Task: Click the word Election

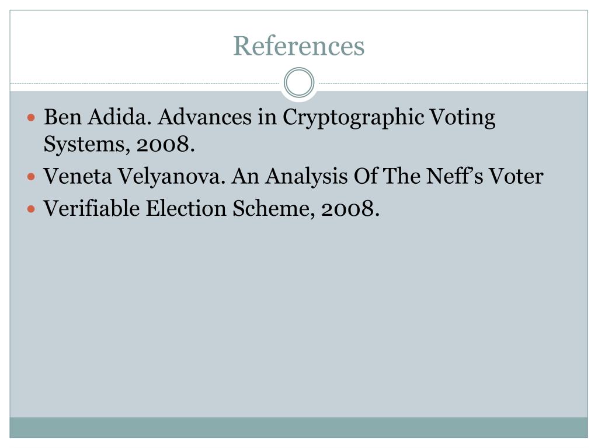Action: 186,208
